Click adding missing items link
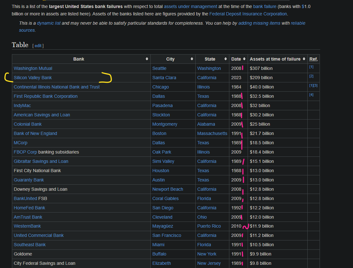 point(259,23)
